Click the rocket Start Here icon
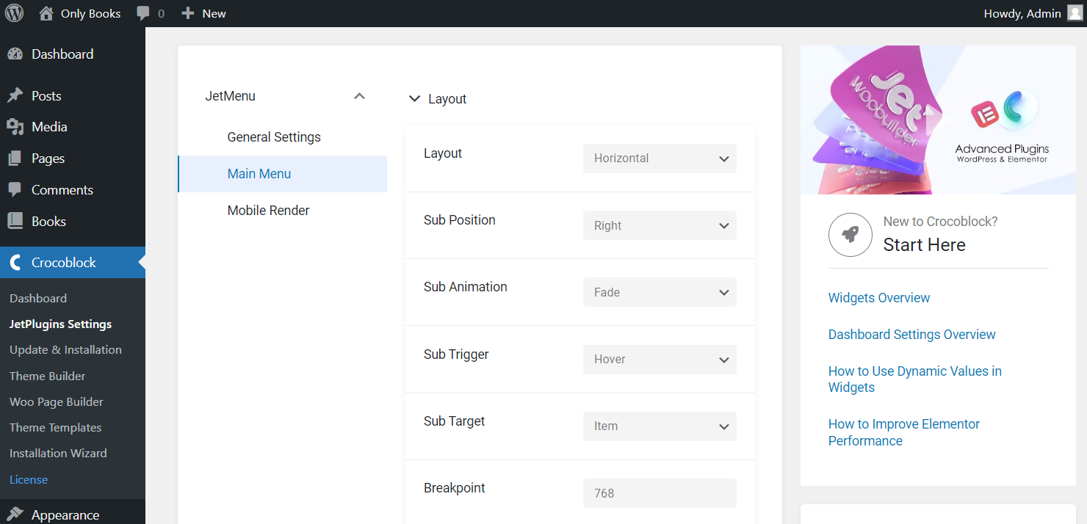1087x524 pixels. click(x=851, y=235)
